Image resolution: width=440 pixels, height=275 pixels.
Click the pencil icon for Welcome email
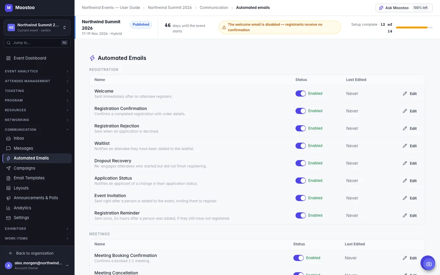(x=405, y=93)
